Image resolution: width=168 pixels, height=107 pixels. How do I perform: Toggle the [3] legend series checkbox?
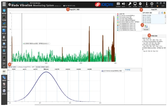119,19
